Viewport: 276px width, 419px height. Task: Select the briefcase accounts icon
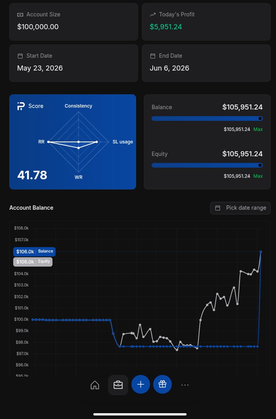tap(118, 385)
